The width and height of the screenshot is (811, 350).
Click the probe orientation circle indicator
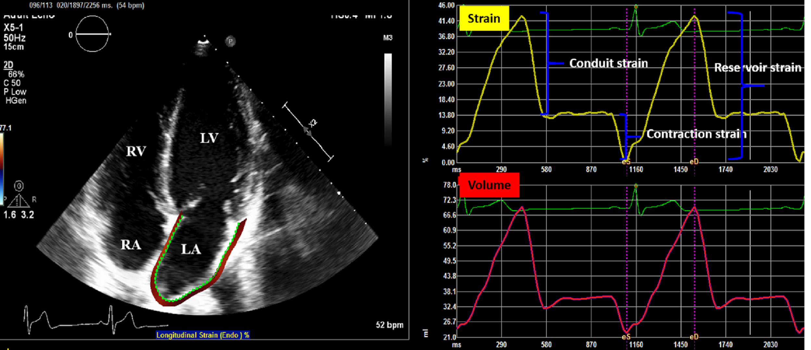[x=92, y=34]
